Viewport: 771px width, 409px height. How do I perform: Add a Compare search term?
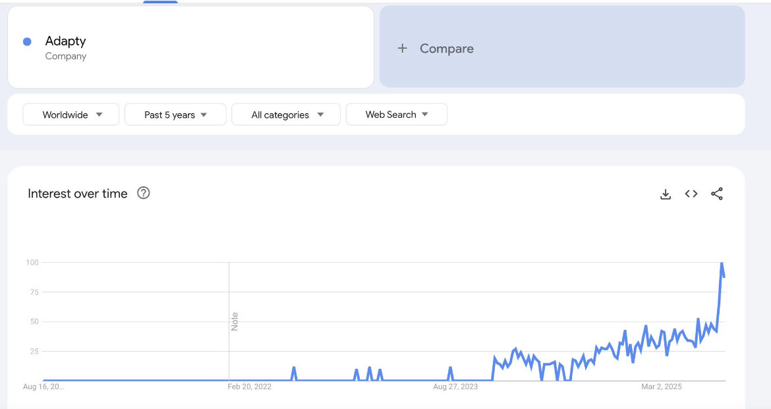click(x=562, y=47)
